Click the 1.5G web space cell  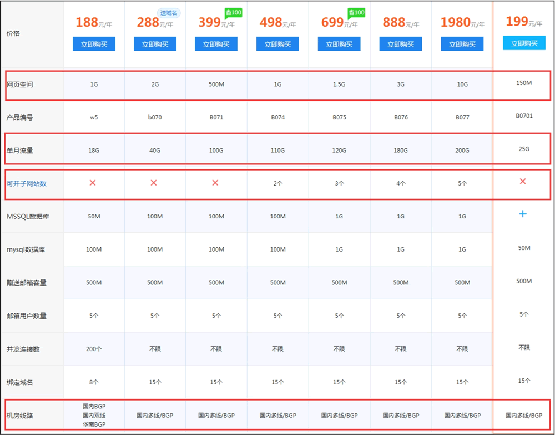[339, 84]
